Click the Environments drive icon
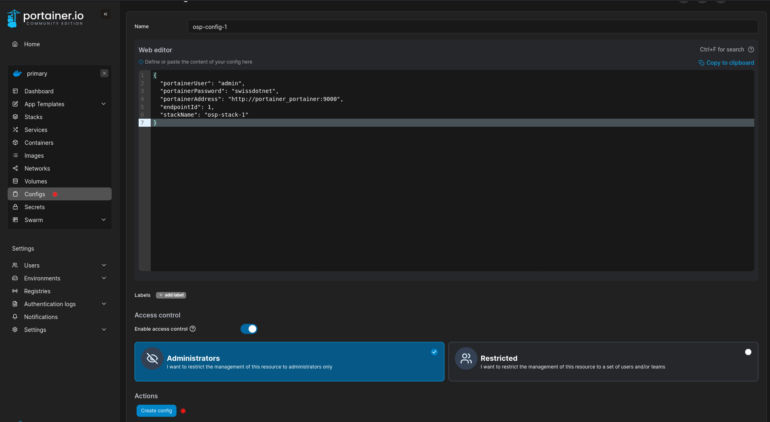Screen dimensions: 770x422 [15, 278]
